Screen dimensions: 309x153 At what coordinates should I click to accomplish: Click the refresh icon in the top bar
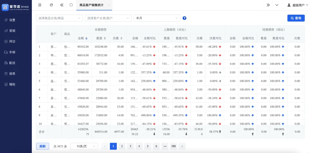point(51,5)
